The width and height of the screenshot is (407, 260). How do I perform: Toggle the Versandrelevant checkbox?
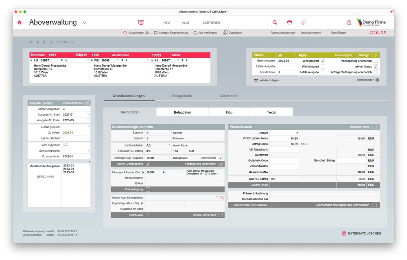point(87,103)
